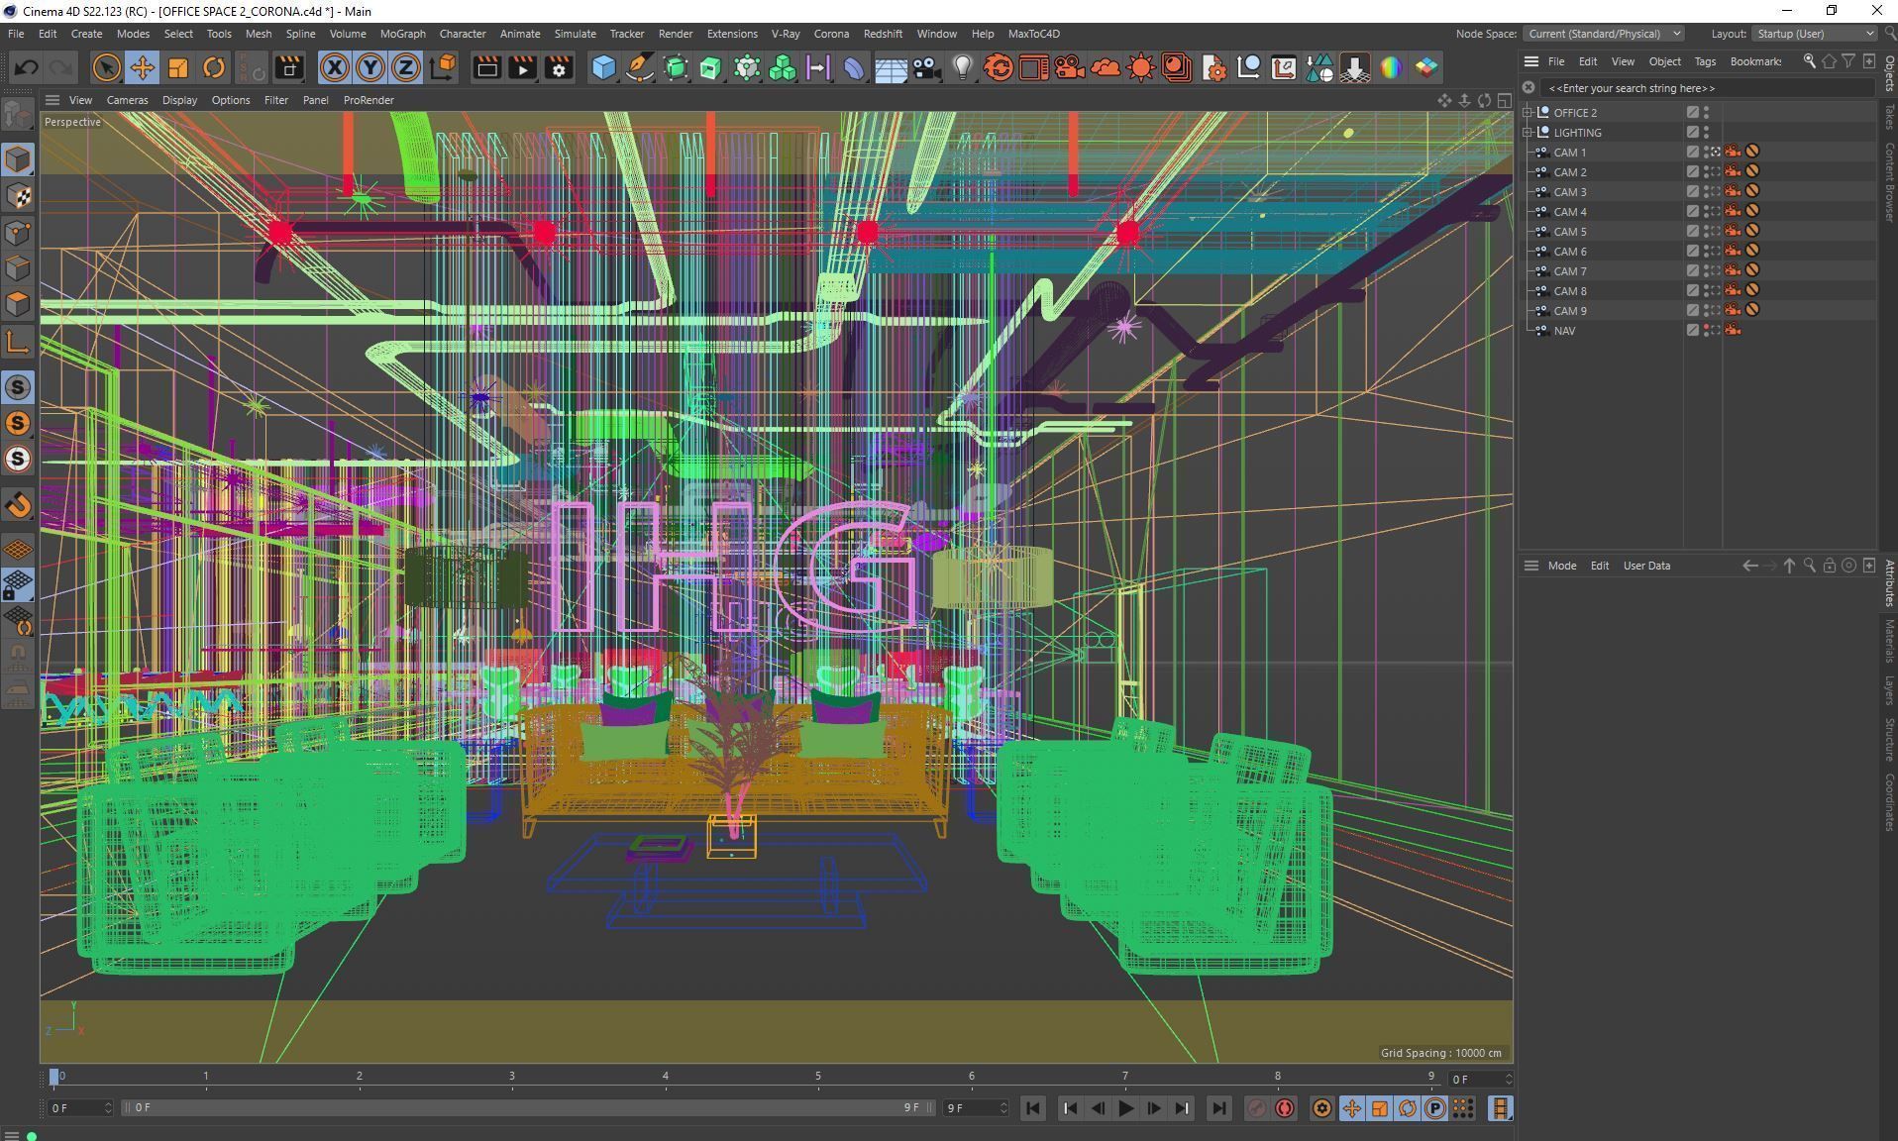Add a Floor environment object icon
Image resolution: width=1898 pixels, height=1141 pixels.
click(x=891, y=67)
